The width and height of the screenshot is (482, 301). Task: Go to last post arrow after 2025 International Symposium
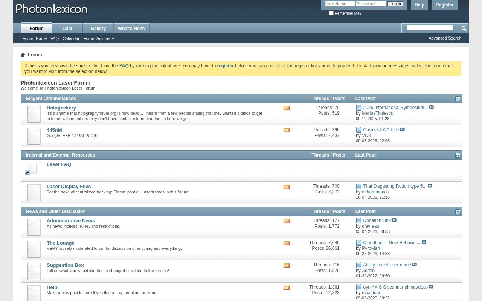(432, 107)
